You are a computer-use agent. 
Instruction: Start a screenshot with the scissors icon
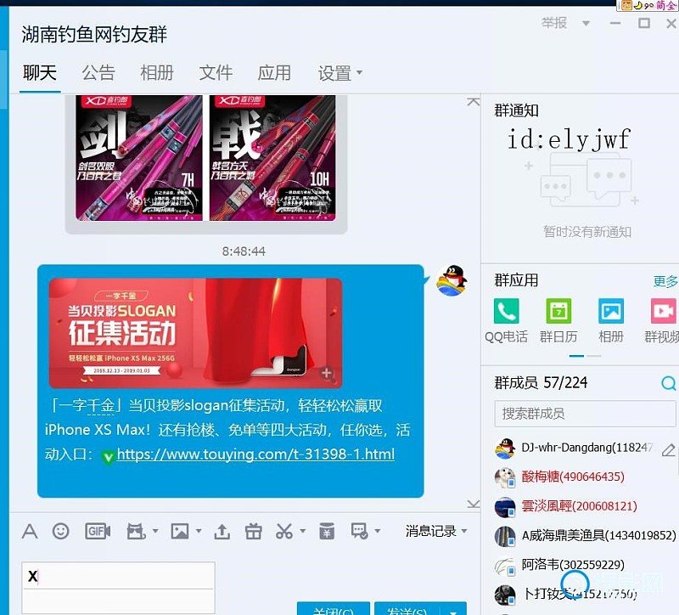[284, 531]
